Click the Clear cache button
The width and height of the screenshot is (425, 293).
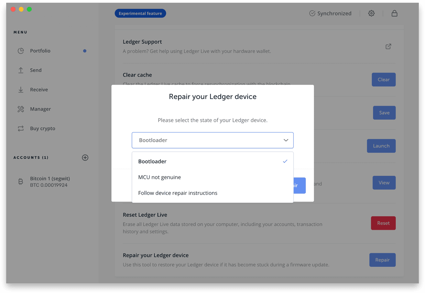pyautogui.click(x=384, y=80)
